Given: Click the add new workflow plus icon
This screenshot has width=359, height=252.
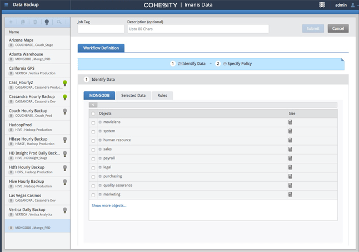Looking at the screenshot, I should point(11,22).
